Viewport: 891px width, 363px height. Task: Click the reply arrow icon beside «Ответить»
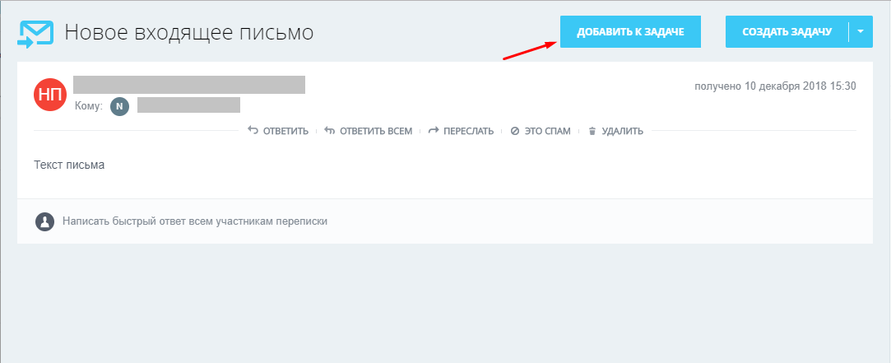(253, 131)
